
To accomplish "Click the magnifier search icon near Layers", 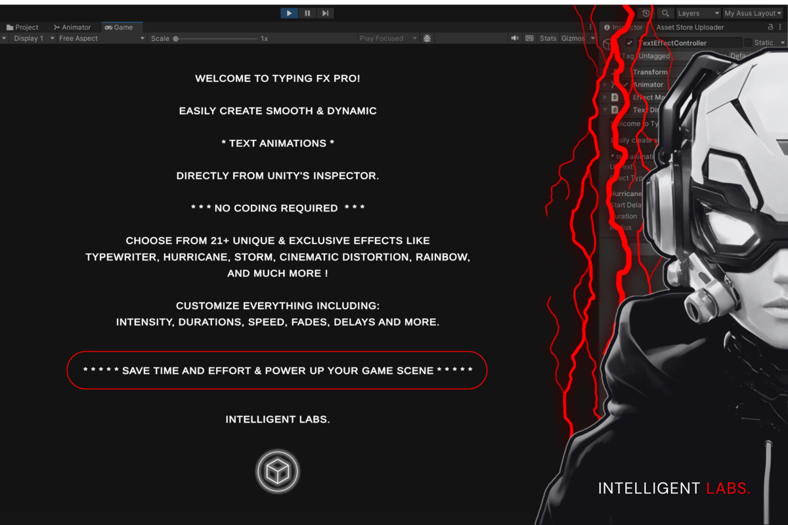I will pyautogui.click(x=665, y=13).
